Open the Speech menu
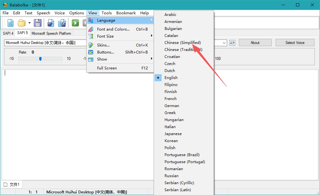Image resolution: width=320 pixels, height=195 pixels. pyautogui.click(x=43, y=13)
